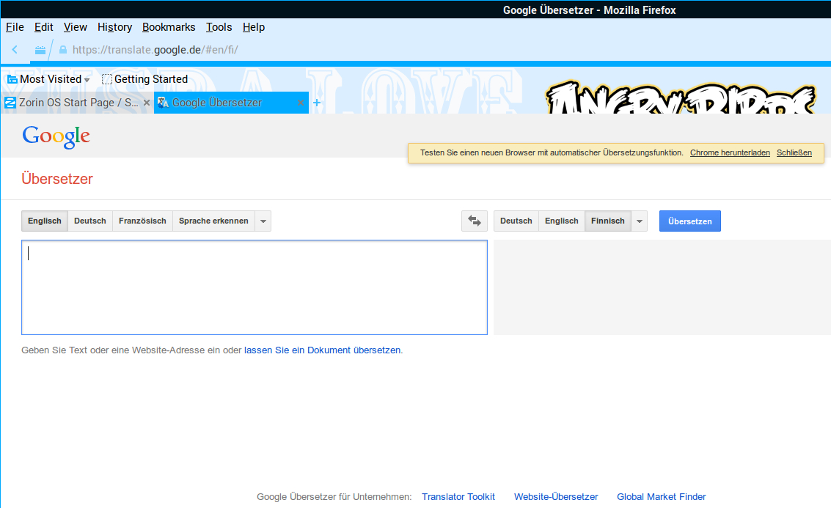The width and height of the screenshot is (831, 508).
Task: Click the padlock icon in address bar
Action: 62,50
